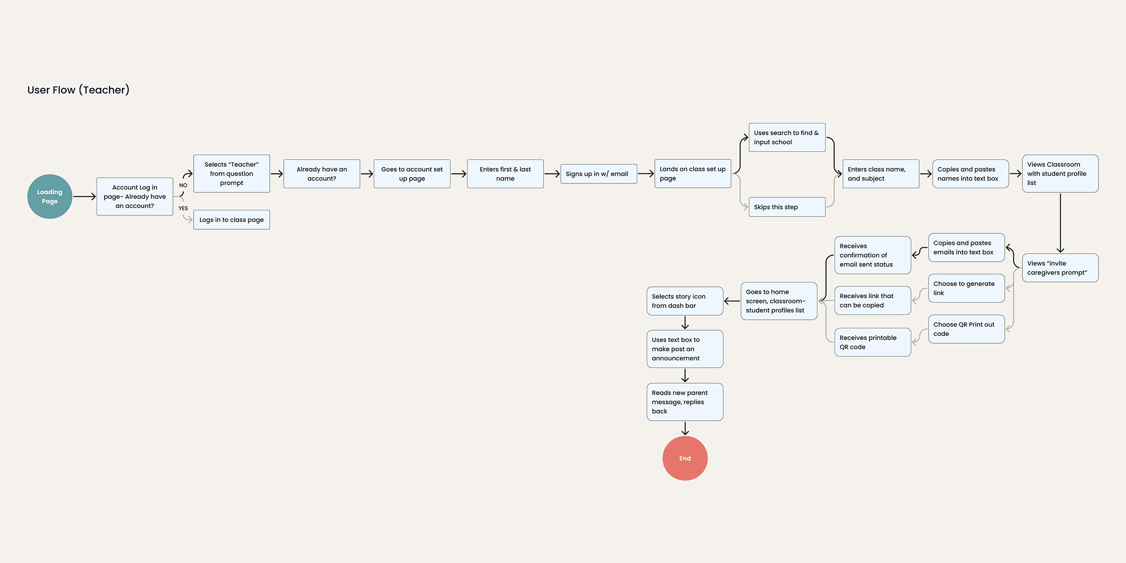This screenshot has height=563, width=1126.
Task: Click the 'Receives printable QR code' box
Action: click(x=872, y=342)
